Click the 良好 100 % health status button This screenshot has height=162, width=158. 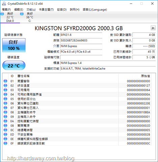tap(14, 45)
